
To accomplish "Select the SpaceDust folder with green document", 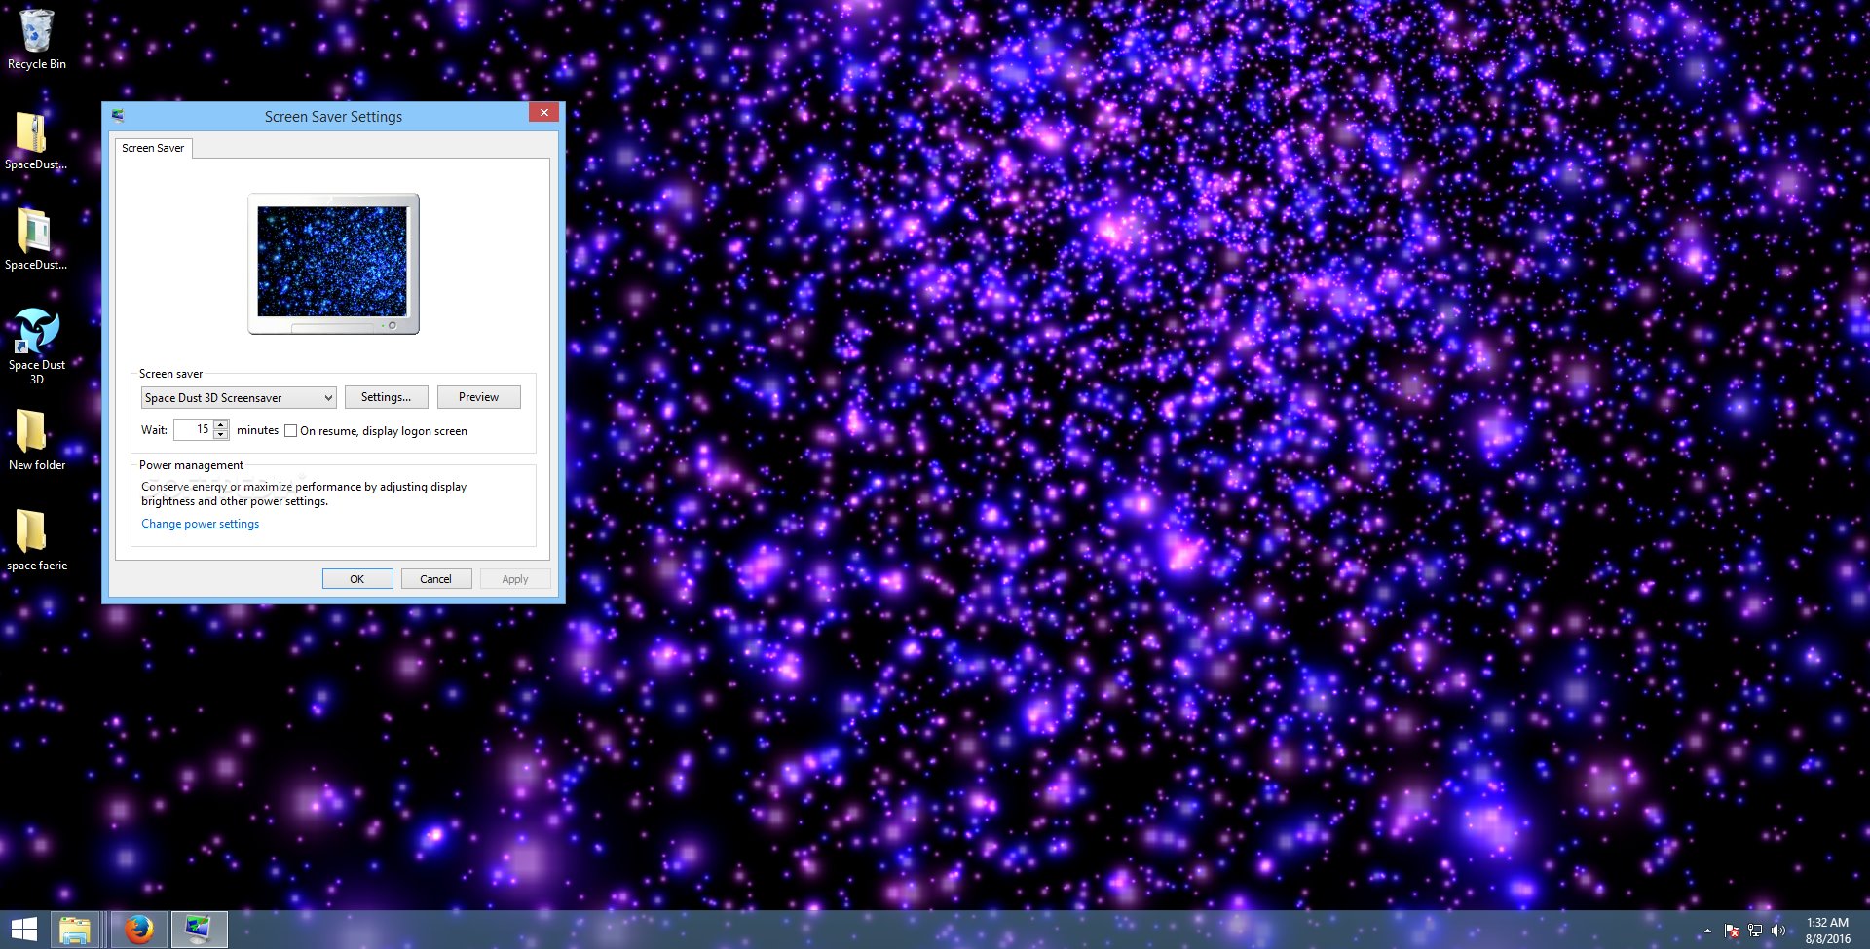I will coord(36,239).
